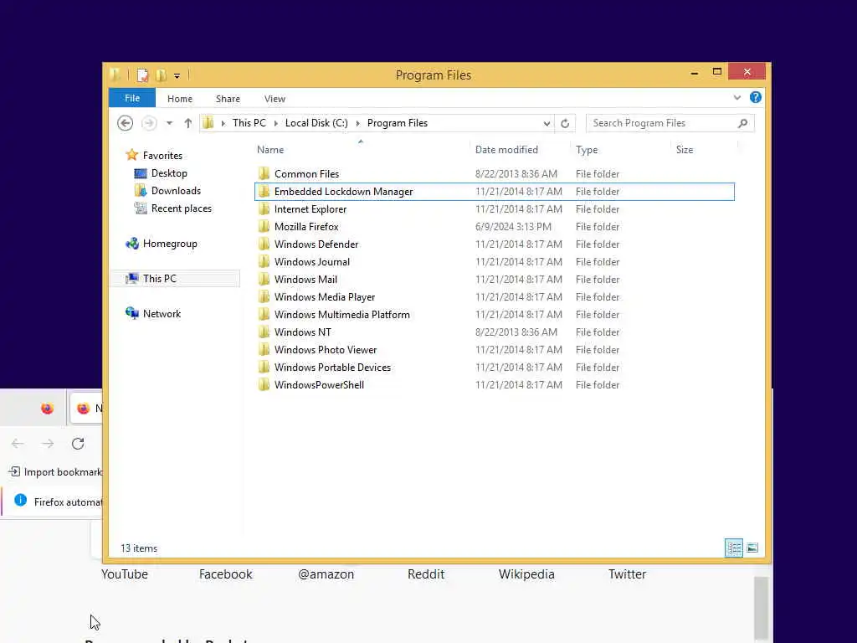This screenshot has height=643, width=857.
Task: Go up one folder level arrow
Action: pyautogui.click(x=188, y=123)
